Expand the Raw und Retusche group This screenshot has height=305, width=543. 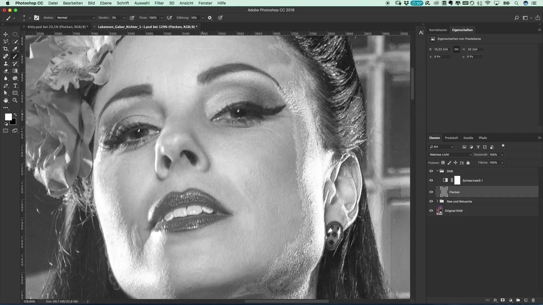437,201
